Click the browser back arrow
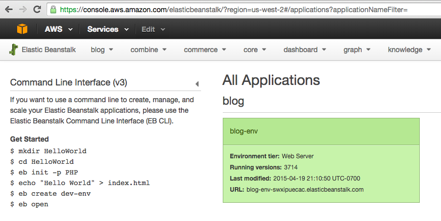Viewport: 441px width, 221px height. pyautogui.click(x=9, y=10)
